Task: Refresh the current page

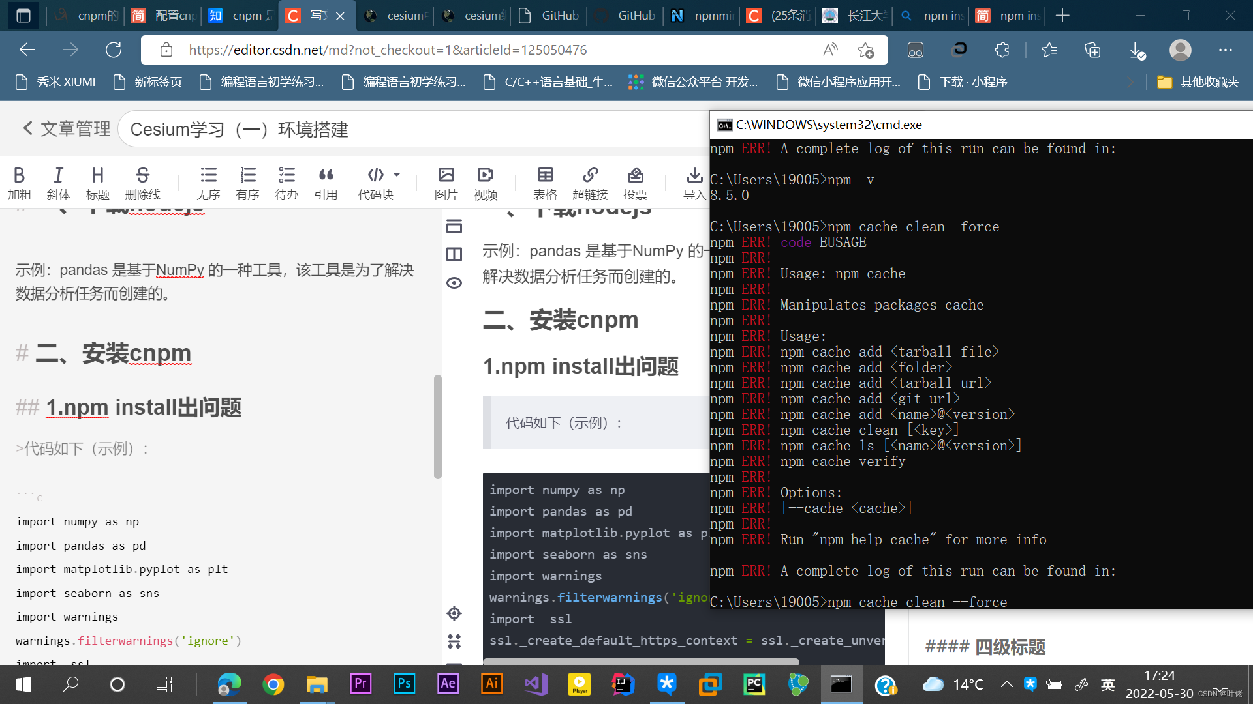Action: (114, 50)
